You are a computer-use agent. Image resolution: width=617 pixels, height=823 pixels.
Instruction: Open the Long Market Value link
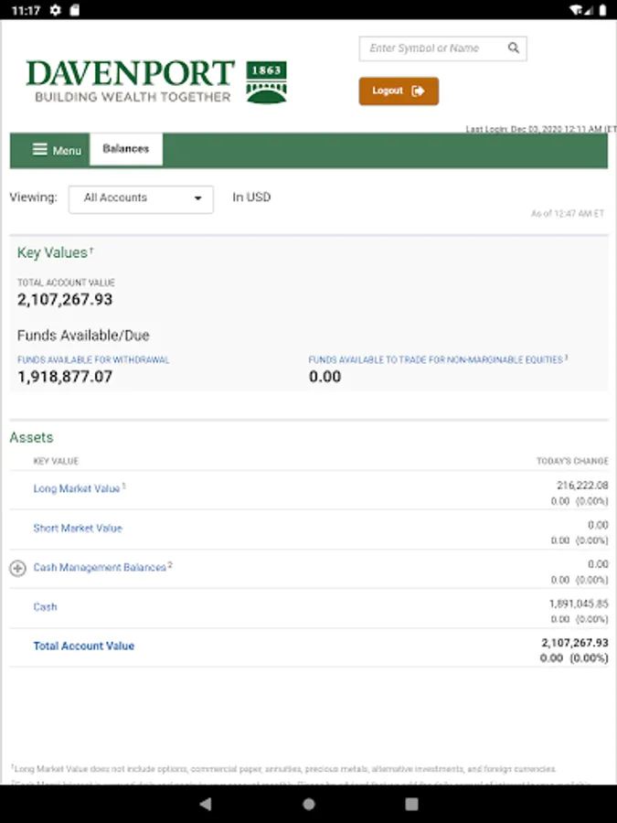pyautogui.click(x=77, y=488)
